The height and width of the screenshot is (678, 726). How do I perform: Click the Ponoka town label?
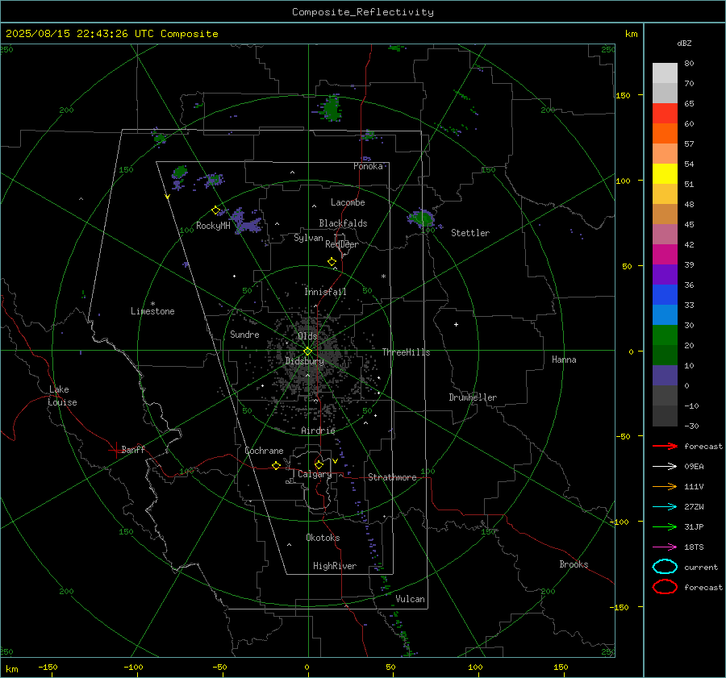pyautogui.click(x=368, y=166)
